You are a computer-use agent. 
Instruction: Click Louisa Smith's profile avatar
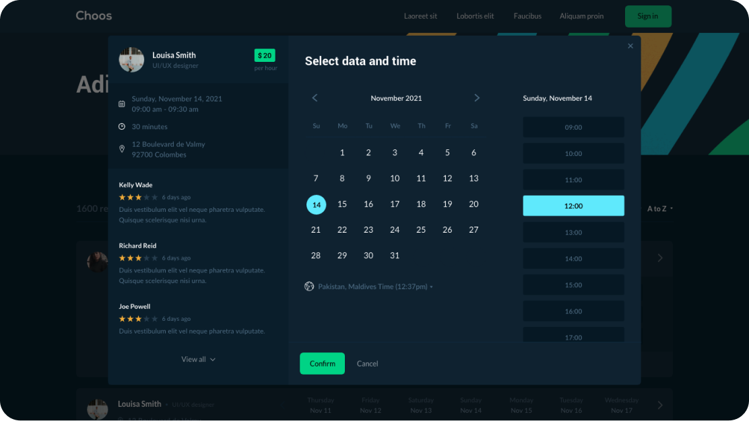(x=131, y=60)
